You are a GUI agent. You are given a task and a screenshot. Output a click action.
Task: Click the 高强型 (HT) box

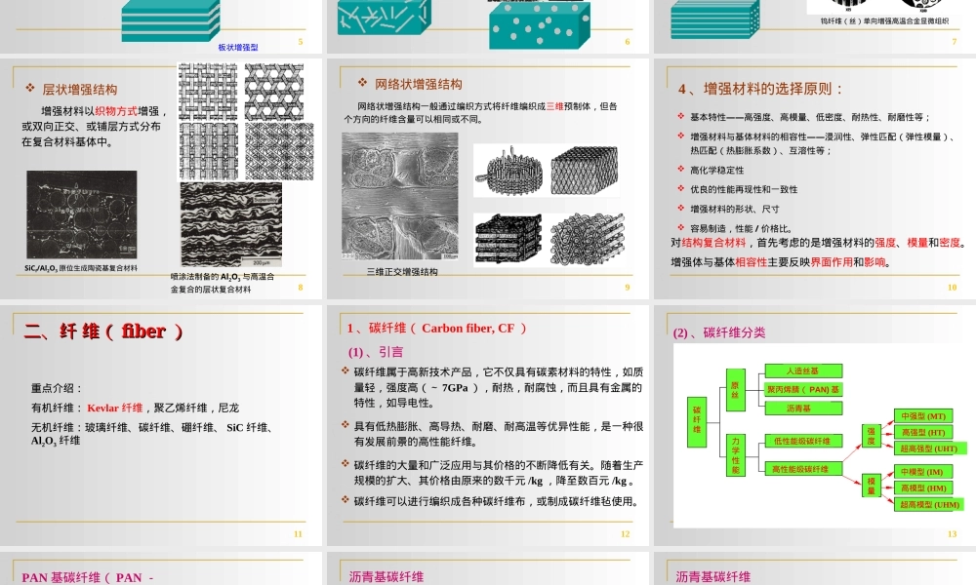923,432
